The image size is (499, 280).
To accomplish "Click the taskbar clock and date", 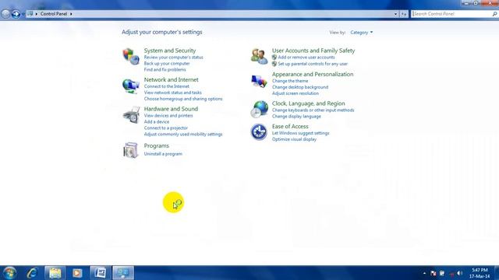I will click(x=480, y=273).
